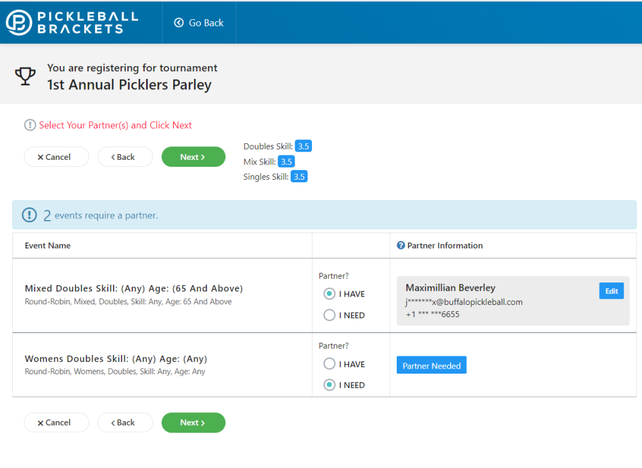Click the Partner Information help icon
This screenshot has height=468, width=642.
pos(401,245)
